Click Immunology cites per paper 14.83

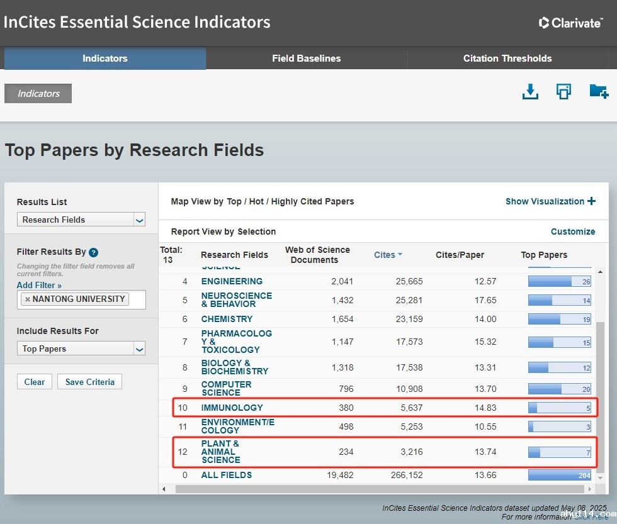tap(485, 408)
